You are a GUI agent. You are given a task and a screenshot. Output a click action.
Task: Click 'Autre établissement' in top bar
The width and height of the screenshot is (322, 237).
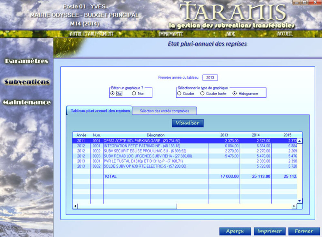click(x=92, y=34)
